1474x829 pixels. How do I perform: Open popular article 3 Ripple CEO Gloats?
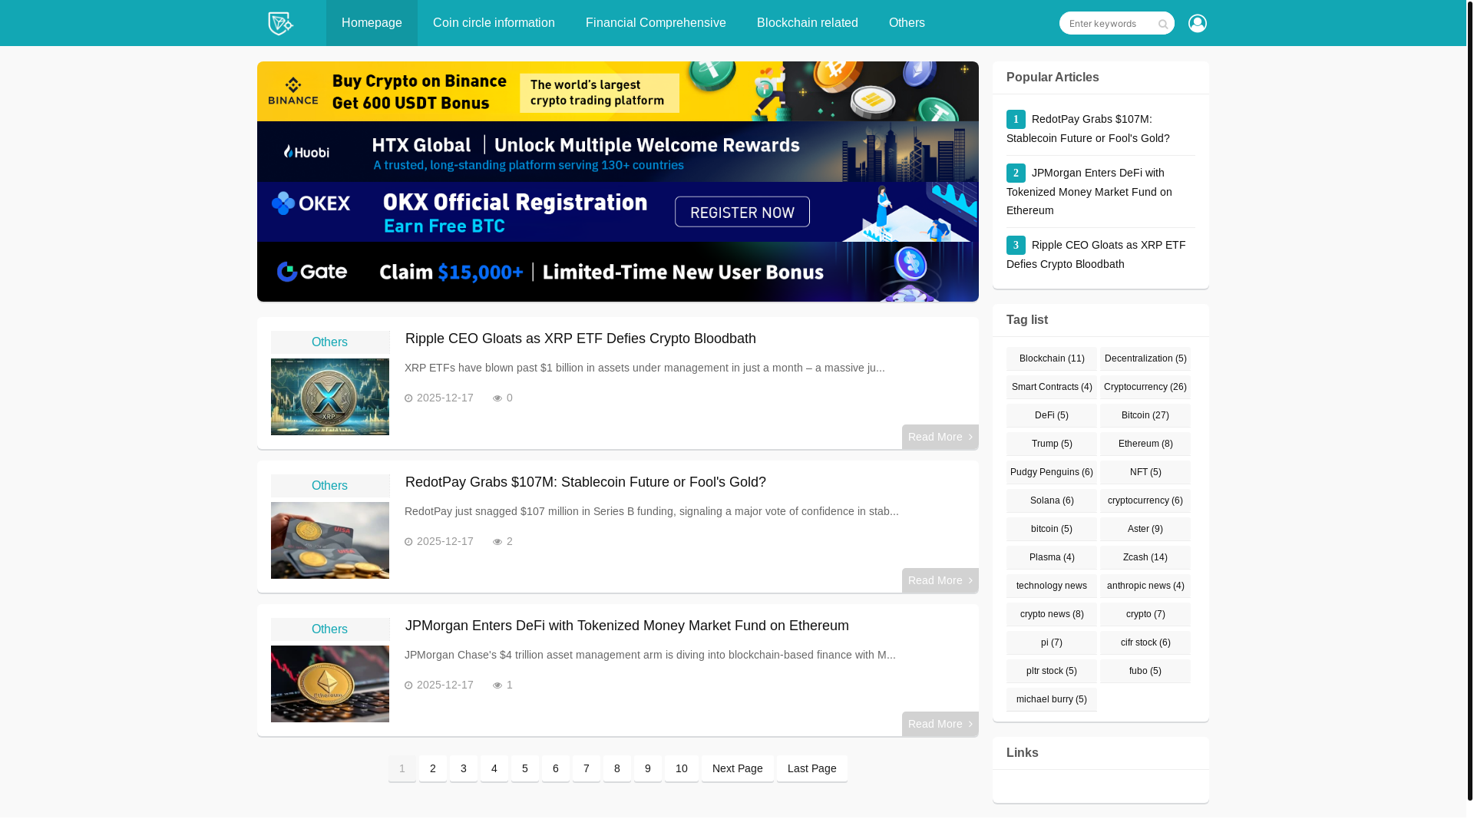pyautogui.click(x=1096, y=254)
